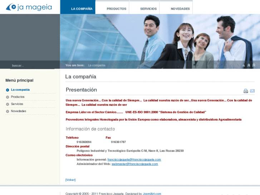Screen dimensions: 260x195
Task: Click the Menú principal sidebar heading
Action: click(x=19, y=81)
